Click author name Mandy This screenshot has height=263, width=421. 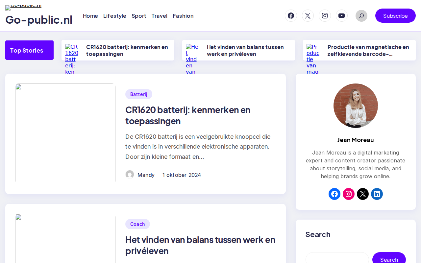[x=146, y=175]
